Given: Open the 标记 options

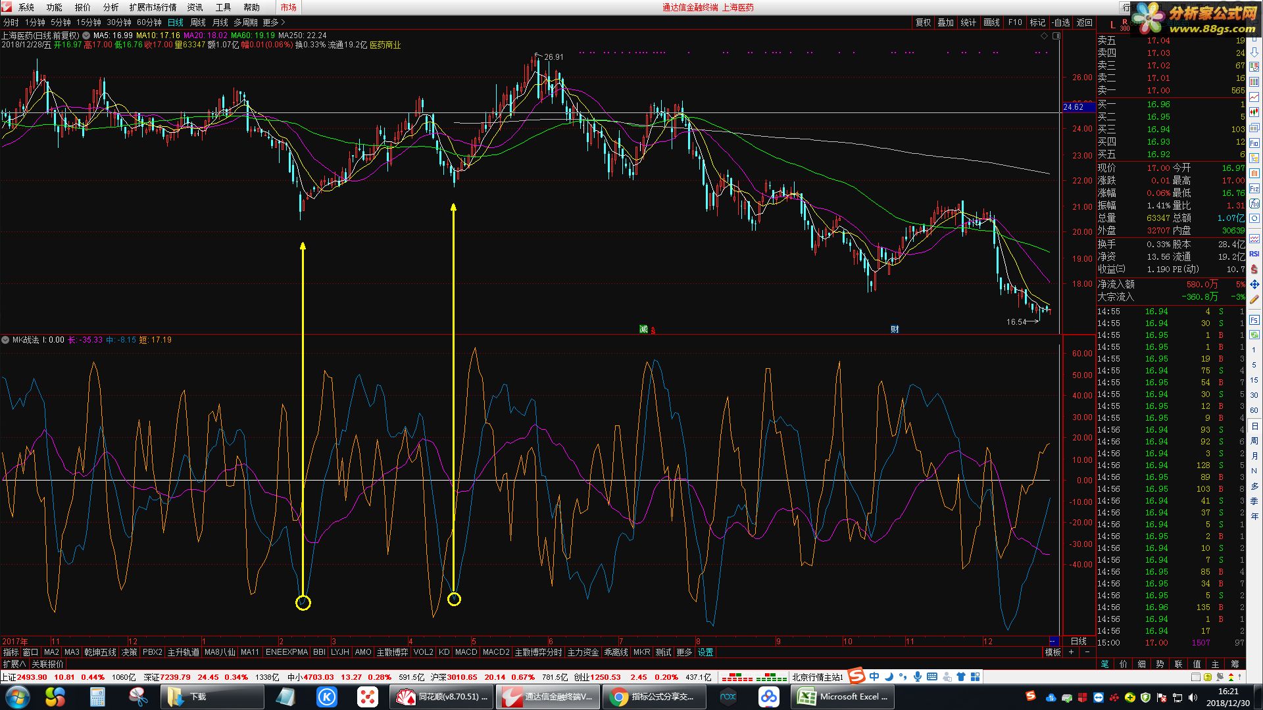Looking at the screenshot, I should [x=1037, y=22].
